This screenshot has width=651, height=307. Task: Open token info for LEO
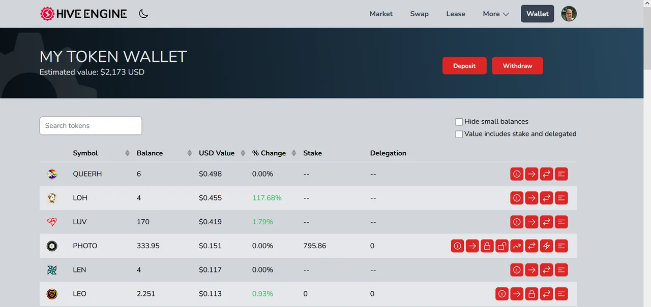coord(502,294)
